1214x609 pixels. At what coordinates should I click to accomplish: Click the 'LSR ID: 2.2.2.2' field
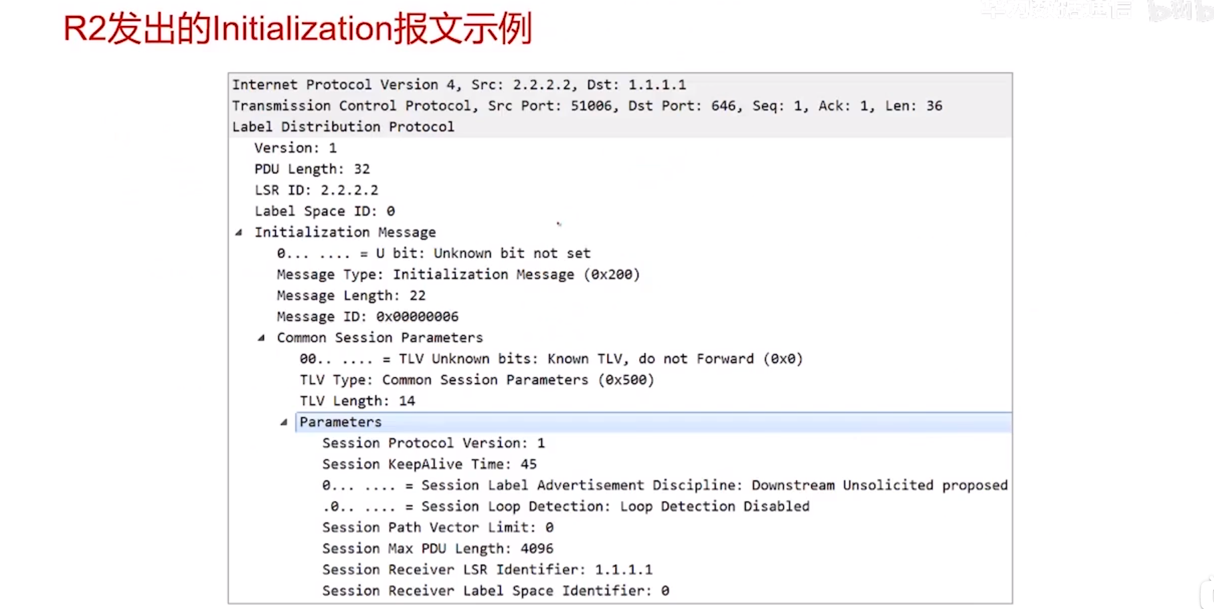click(x=316, y=190)
